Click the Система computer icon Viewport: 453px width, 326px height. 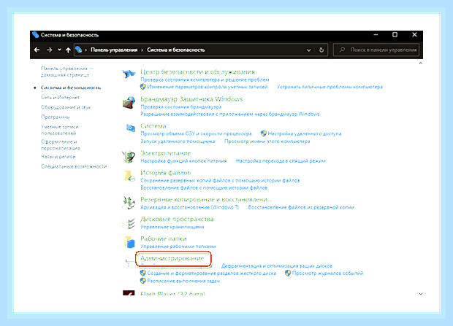click(x=131, y=128)
